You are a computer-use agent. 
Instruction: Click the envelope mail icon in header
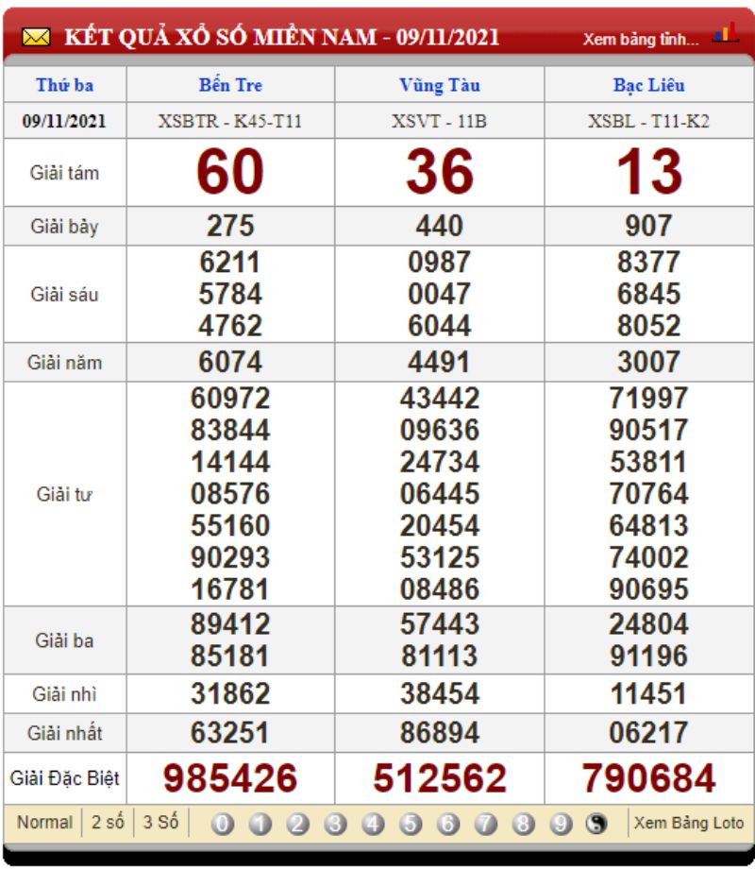[36, 38]
